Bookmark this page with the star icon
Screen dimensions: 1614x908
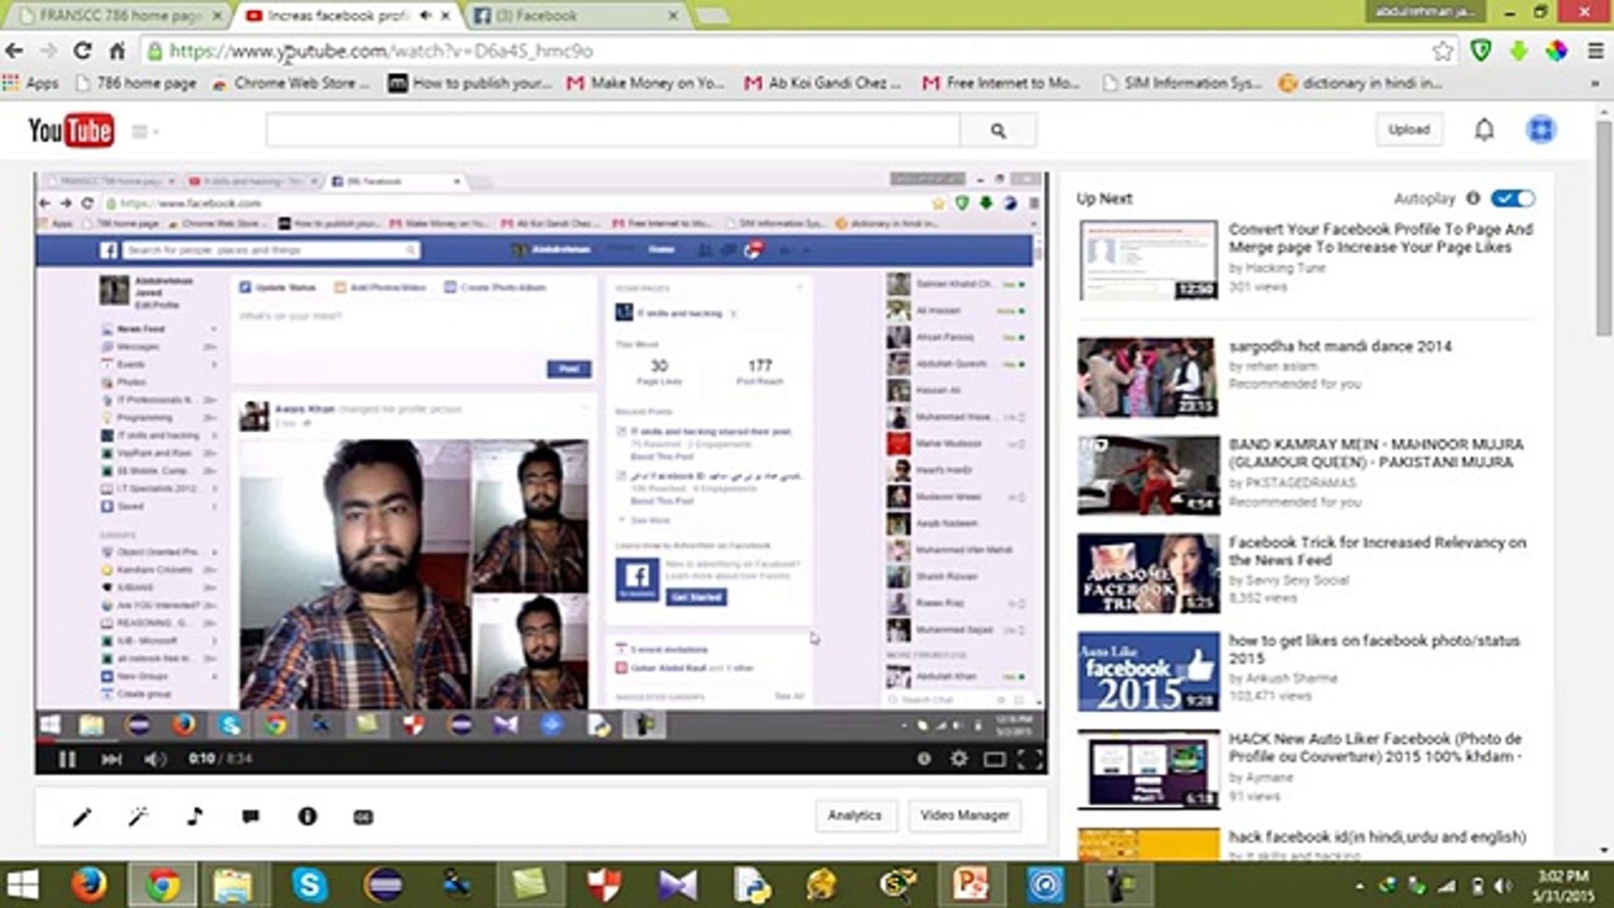click(x=1443, y=51)
